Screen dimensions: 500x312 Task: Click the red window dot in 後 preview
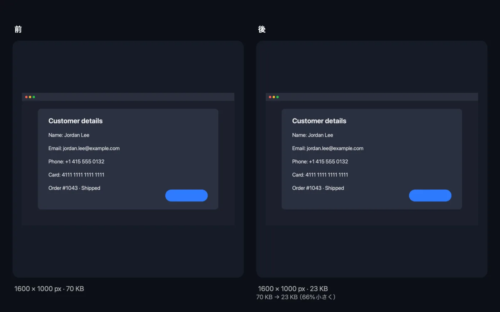click(270, 97)
